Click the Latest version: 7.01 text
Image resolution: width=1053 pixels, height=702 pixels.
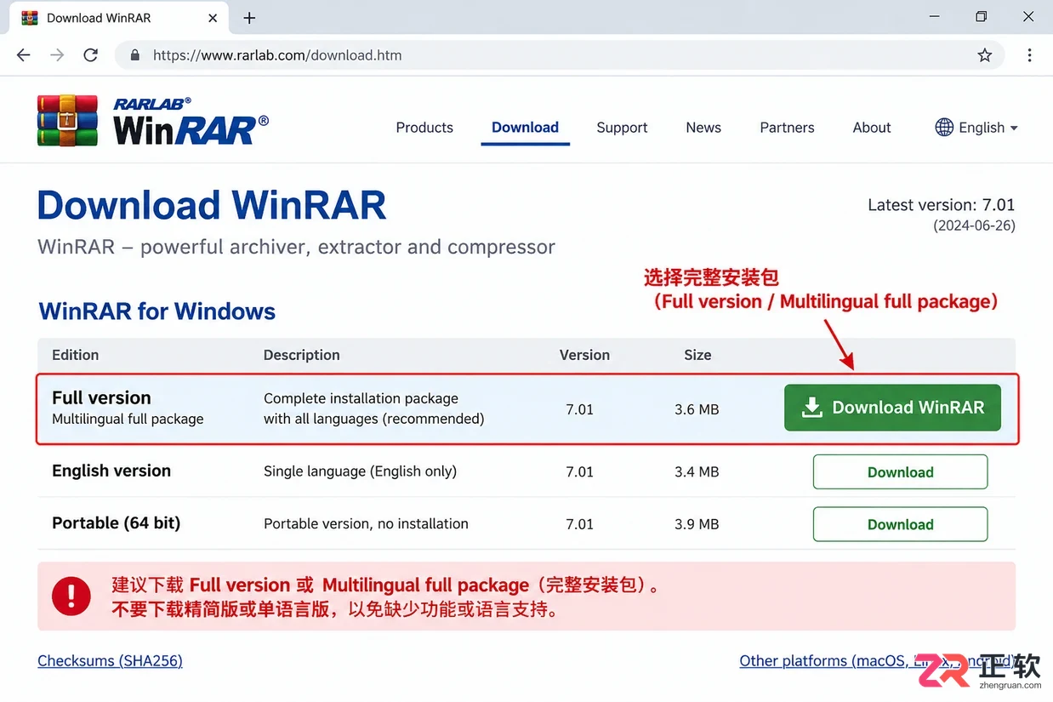tap(941, 205)
